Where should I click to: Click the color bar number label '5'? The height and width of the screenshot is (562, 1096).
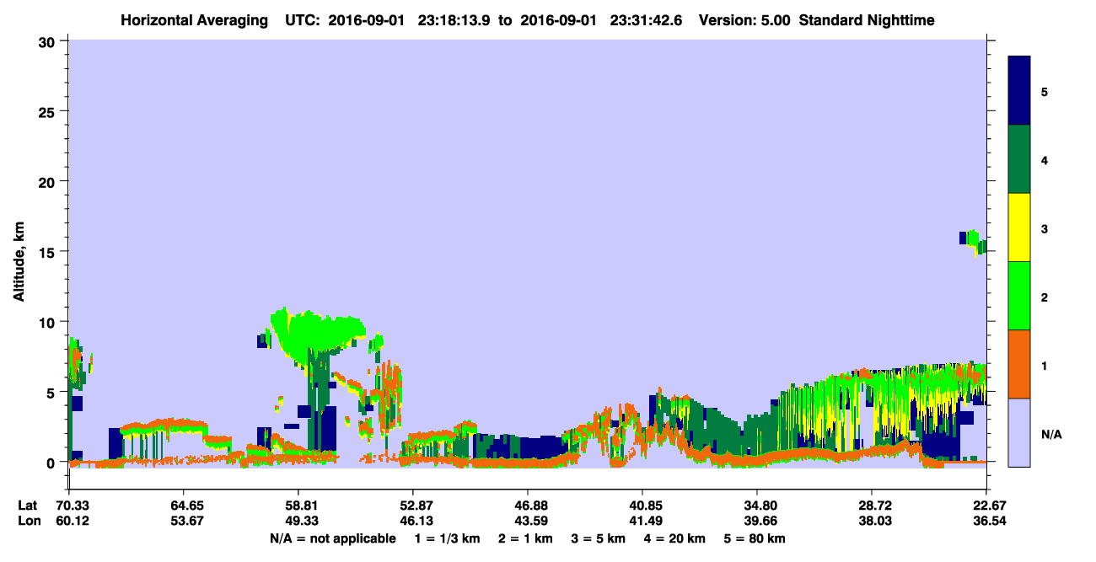(1045, 91)
